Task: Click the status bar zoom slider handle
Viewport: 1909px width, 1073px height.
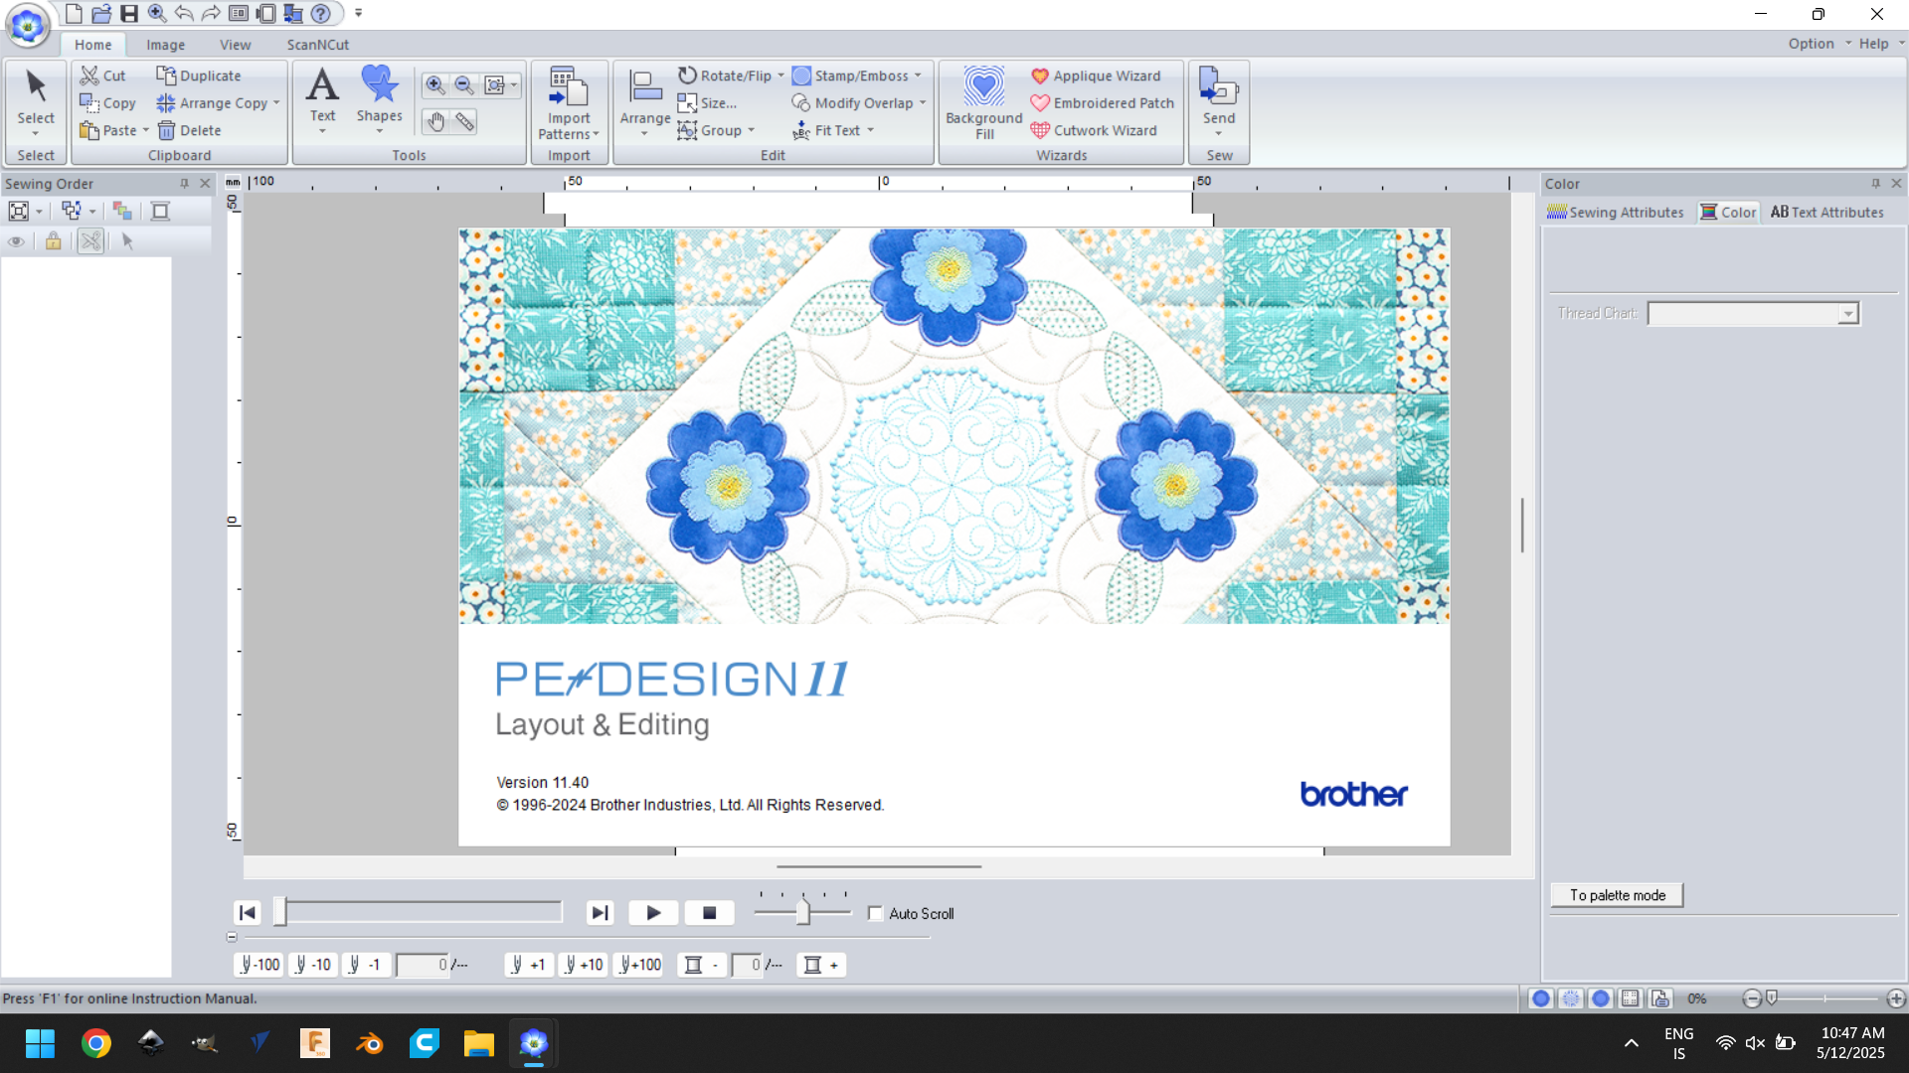Action: pyautogui.click(x=1772, y=997)
